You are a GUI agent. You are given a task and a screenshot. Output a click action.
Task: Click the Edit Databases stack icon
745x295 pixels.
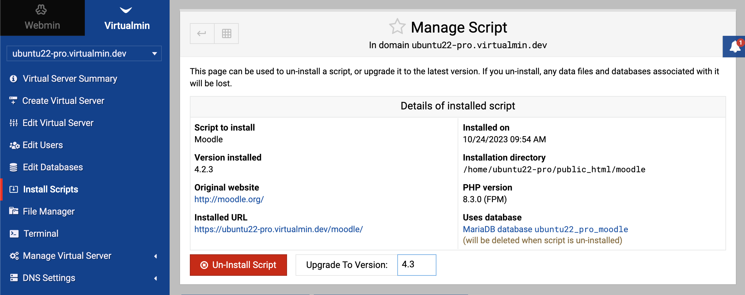(x=13, y=167)
